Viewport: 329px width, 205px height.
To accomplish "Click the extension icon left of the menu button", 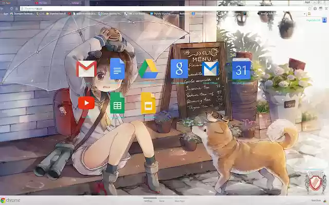I will tap(321, 8).
